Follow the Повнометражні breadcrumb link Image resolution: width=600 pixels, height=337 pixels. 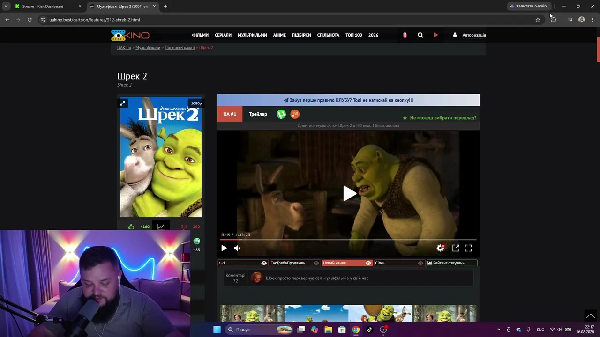point(180,48)
